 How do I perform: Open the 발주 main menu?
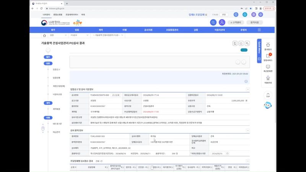pyautogui.click(x=53, y=30)
